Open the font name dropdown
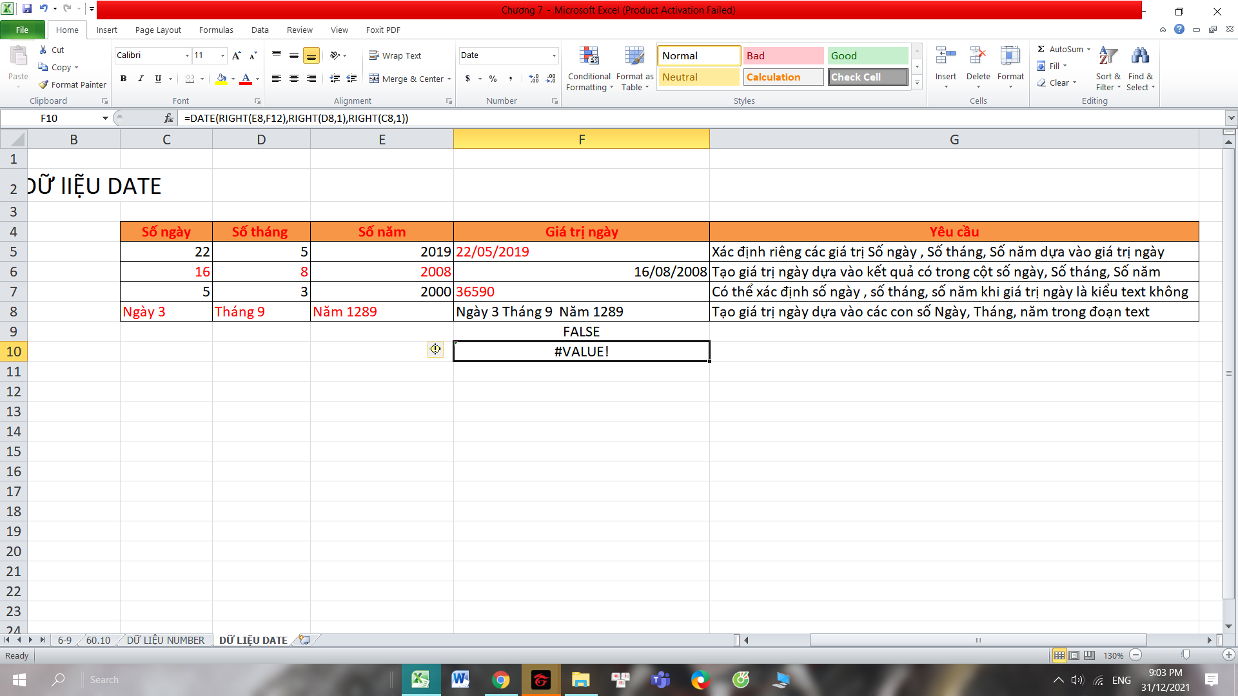This screenshot has height=696, width=1238. (x=187, y=55)
